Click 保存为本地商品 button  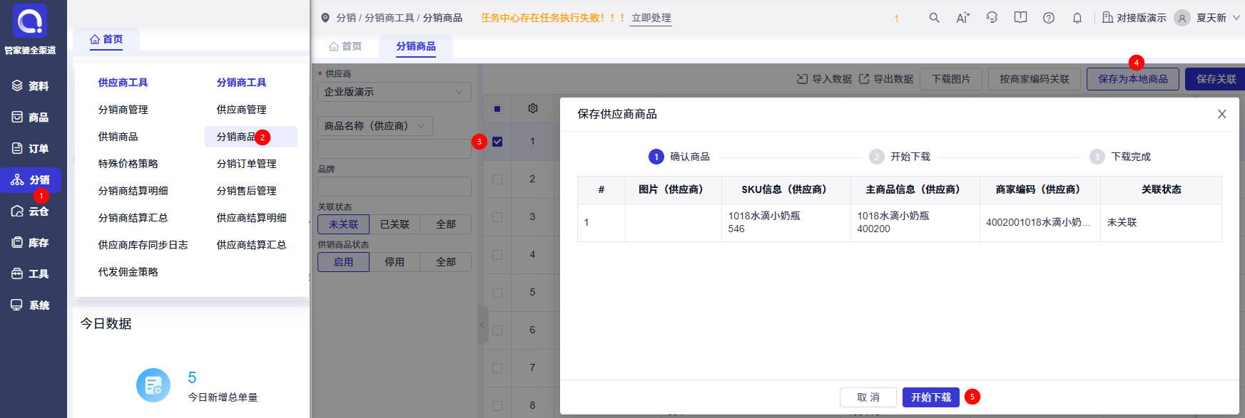[x=1133, y=79]
